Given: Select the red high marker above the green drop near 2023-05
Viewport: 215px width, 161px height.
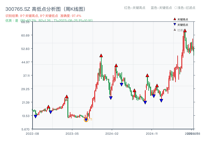Looking at the screenshot, I should (x=67, y=97).
